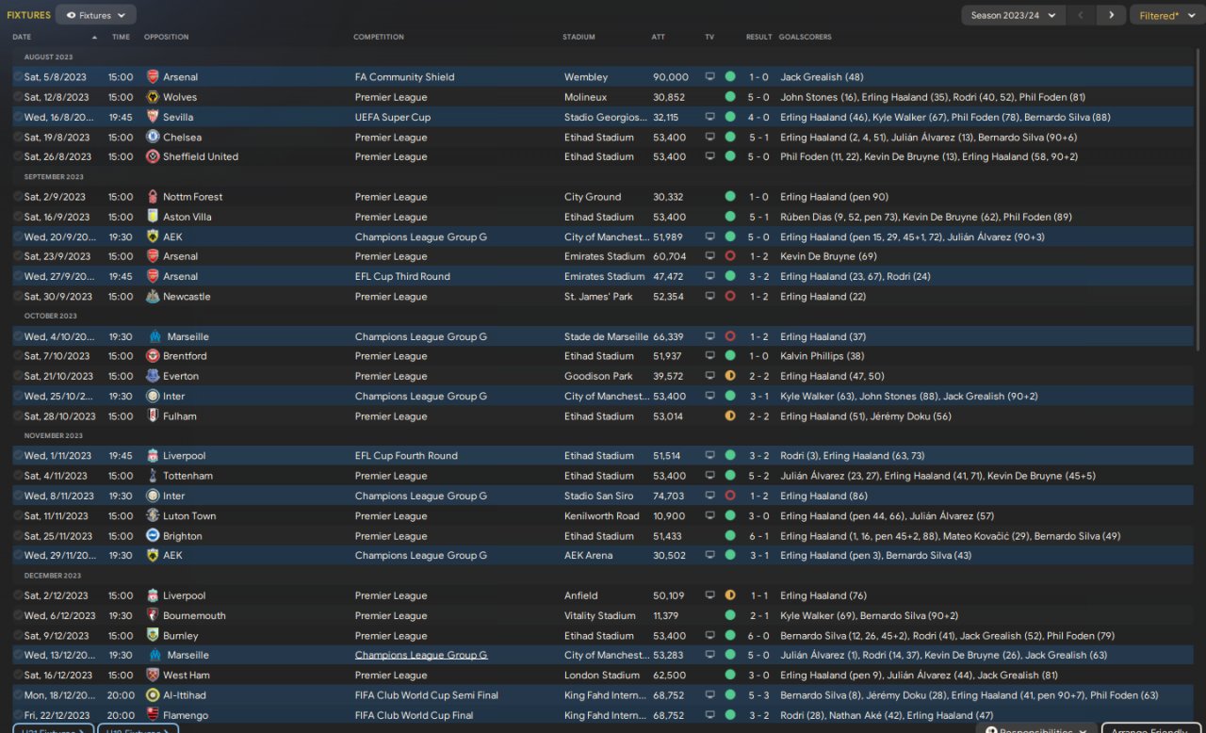1206x733 pixels.
Task: Open the EFL Cup Third Round link
Action: pyautogui.click(x=402, y=276)
